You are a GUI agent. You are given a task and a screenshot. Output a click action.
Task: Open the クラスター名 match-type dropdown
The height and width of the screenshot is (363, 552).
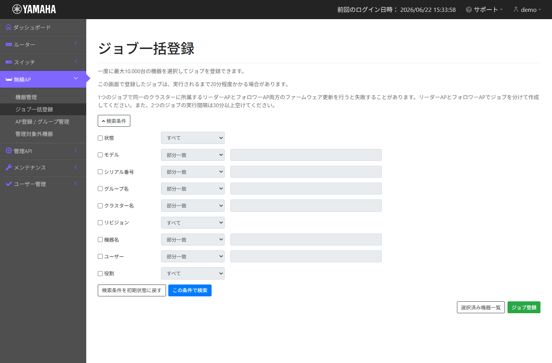click(x=193, y=206)
